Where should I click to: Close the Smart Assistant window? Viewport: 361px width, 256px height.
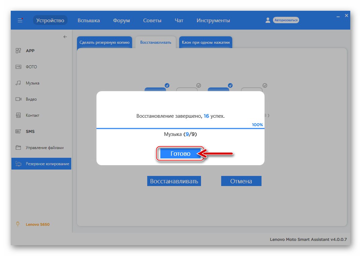(x=347, y=15)
